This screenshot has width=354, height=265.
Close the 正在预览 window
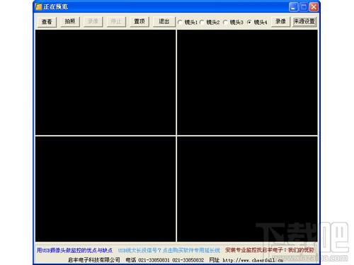314,7
